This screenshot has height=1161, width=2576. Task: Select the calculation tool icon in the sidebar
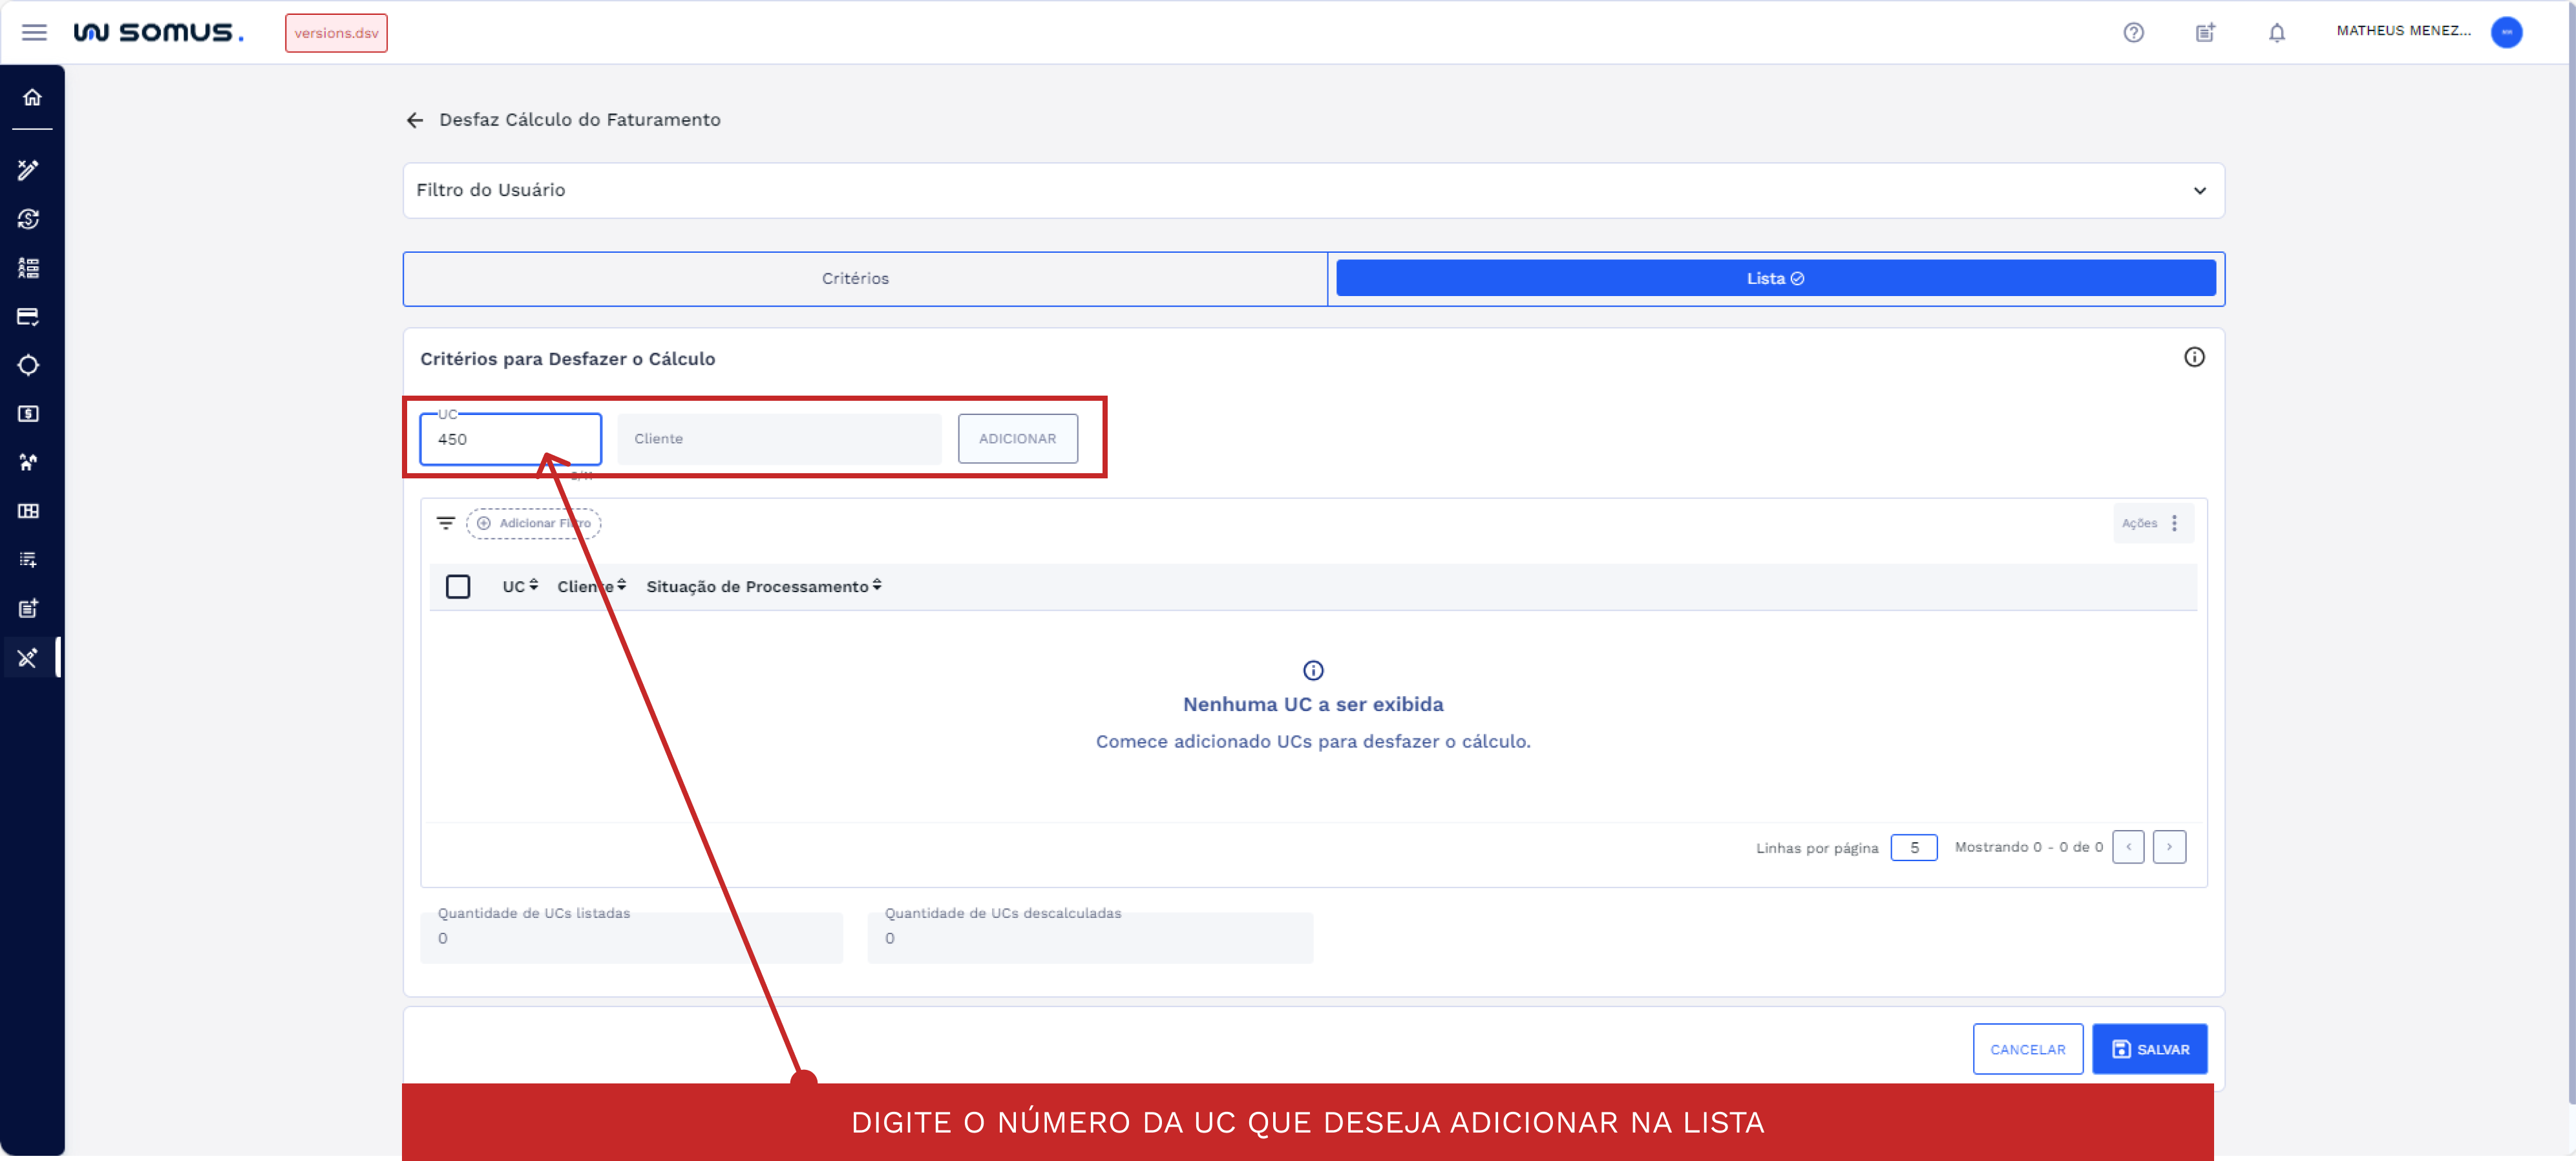pyautogui.click(x=30, y=170)
